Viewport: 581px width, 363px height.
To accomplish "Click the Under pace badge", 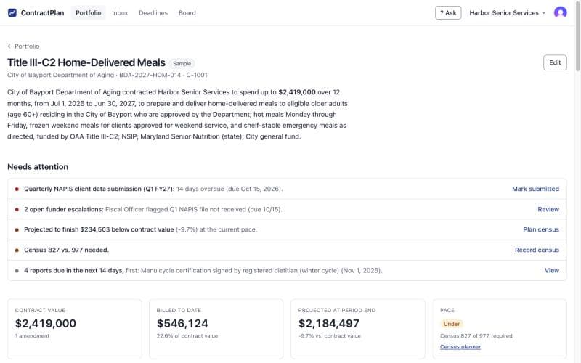I will coord(452,324).
